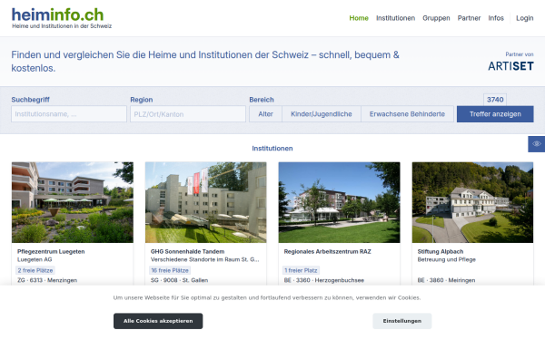This screenshot has height=340, width=545.
Task: Open the Stiftung Alpbach photo
Action: click(x=472, y=202)
